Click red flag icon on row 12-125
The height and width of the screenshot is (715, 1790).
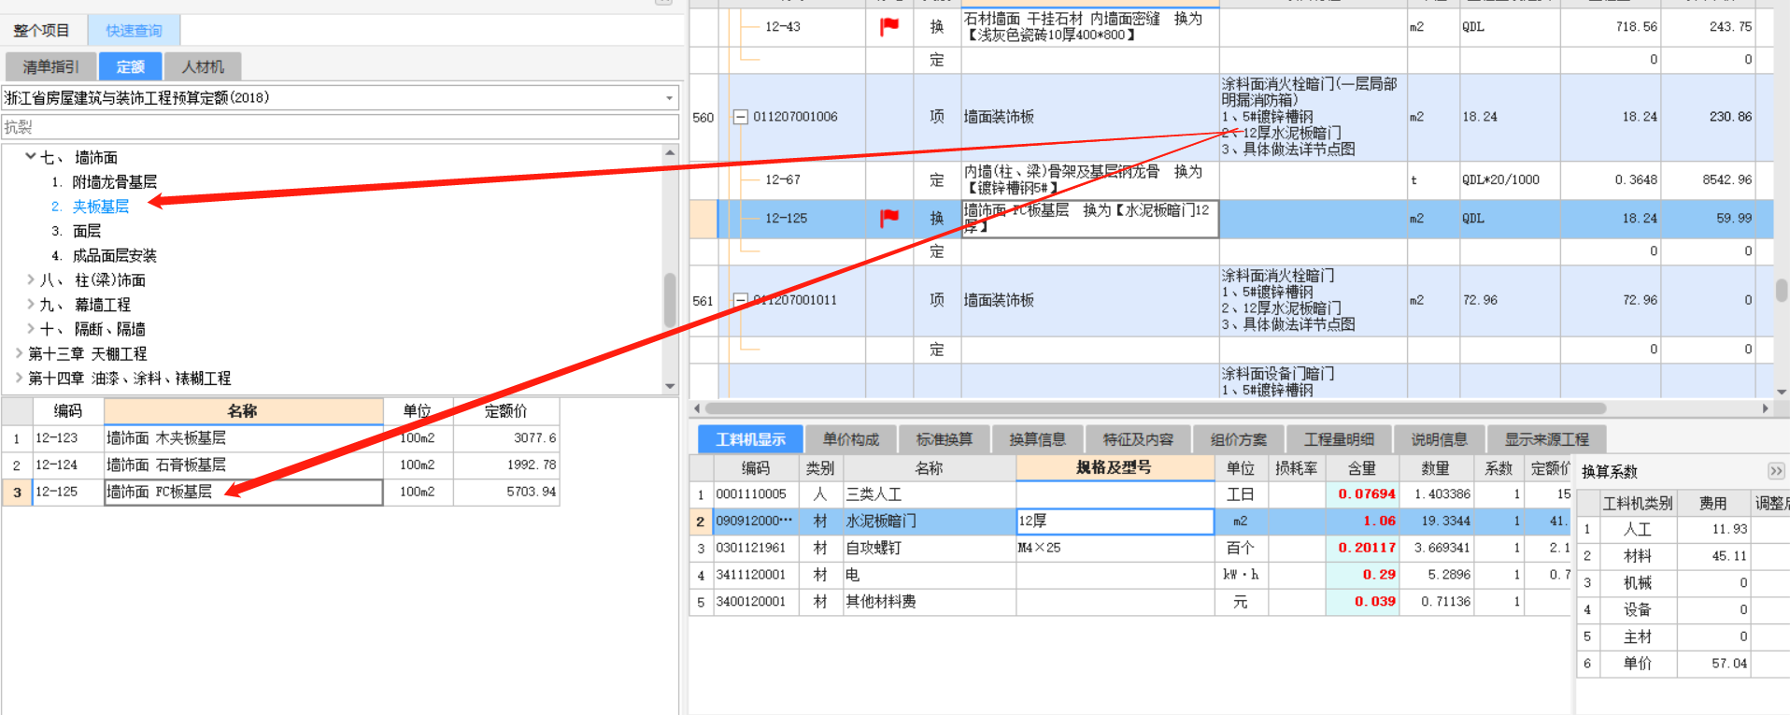[889, 218]
